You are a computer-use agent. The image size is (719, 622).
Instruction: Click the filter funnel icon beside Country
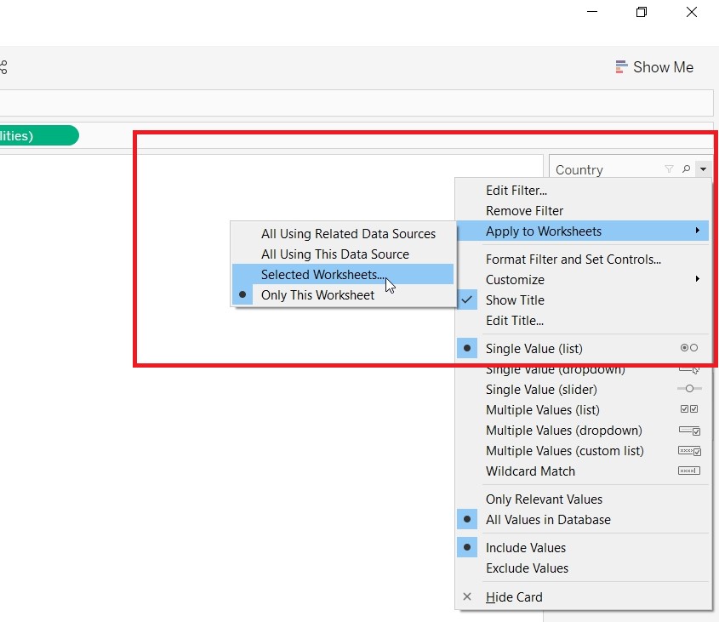tap(669, 169)
